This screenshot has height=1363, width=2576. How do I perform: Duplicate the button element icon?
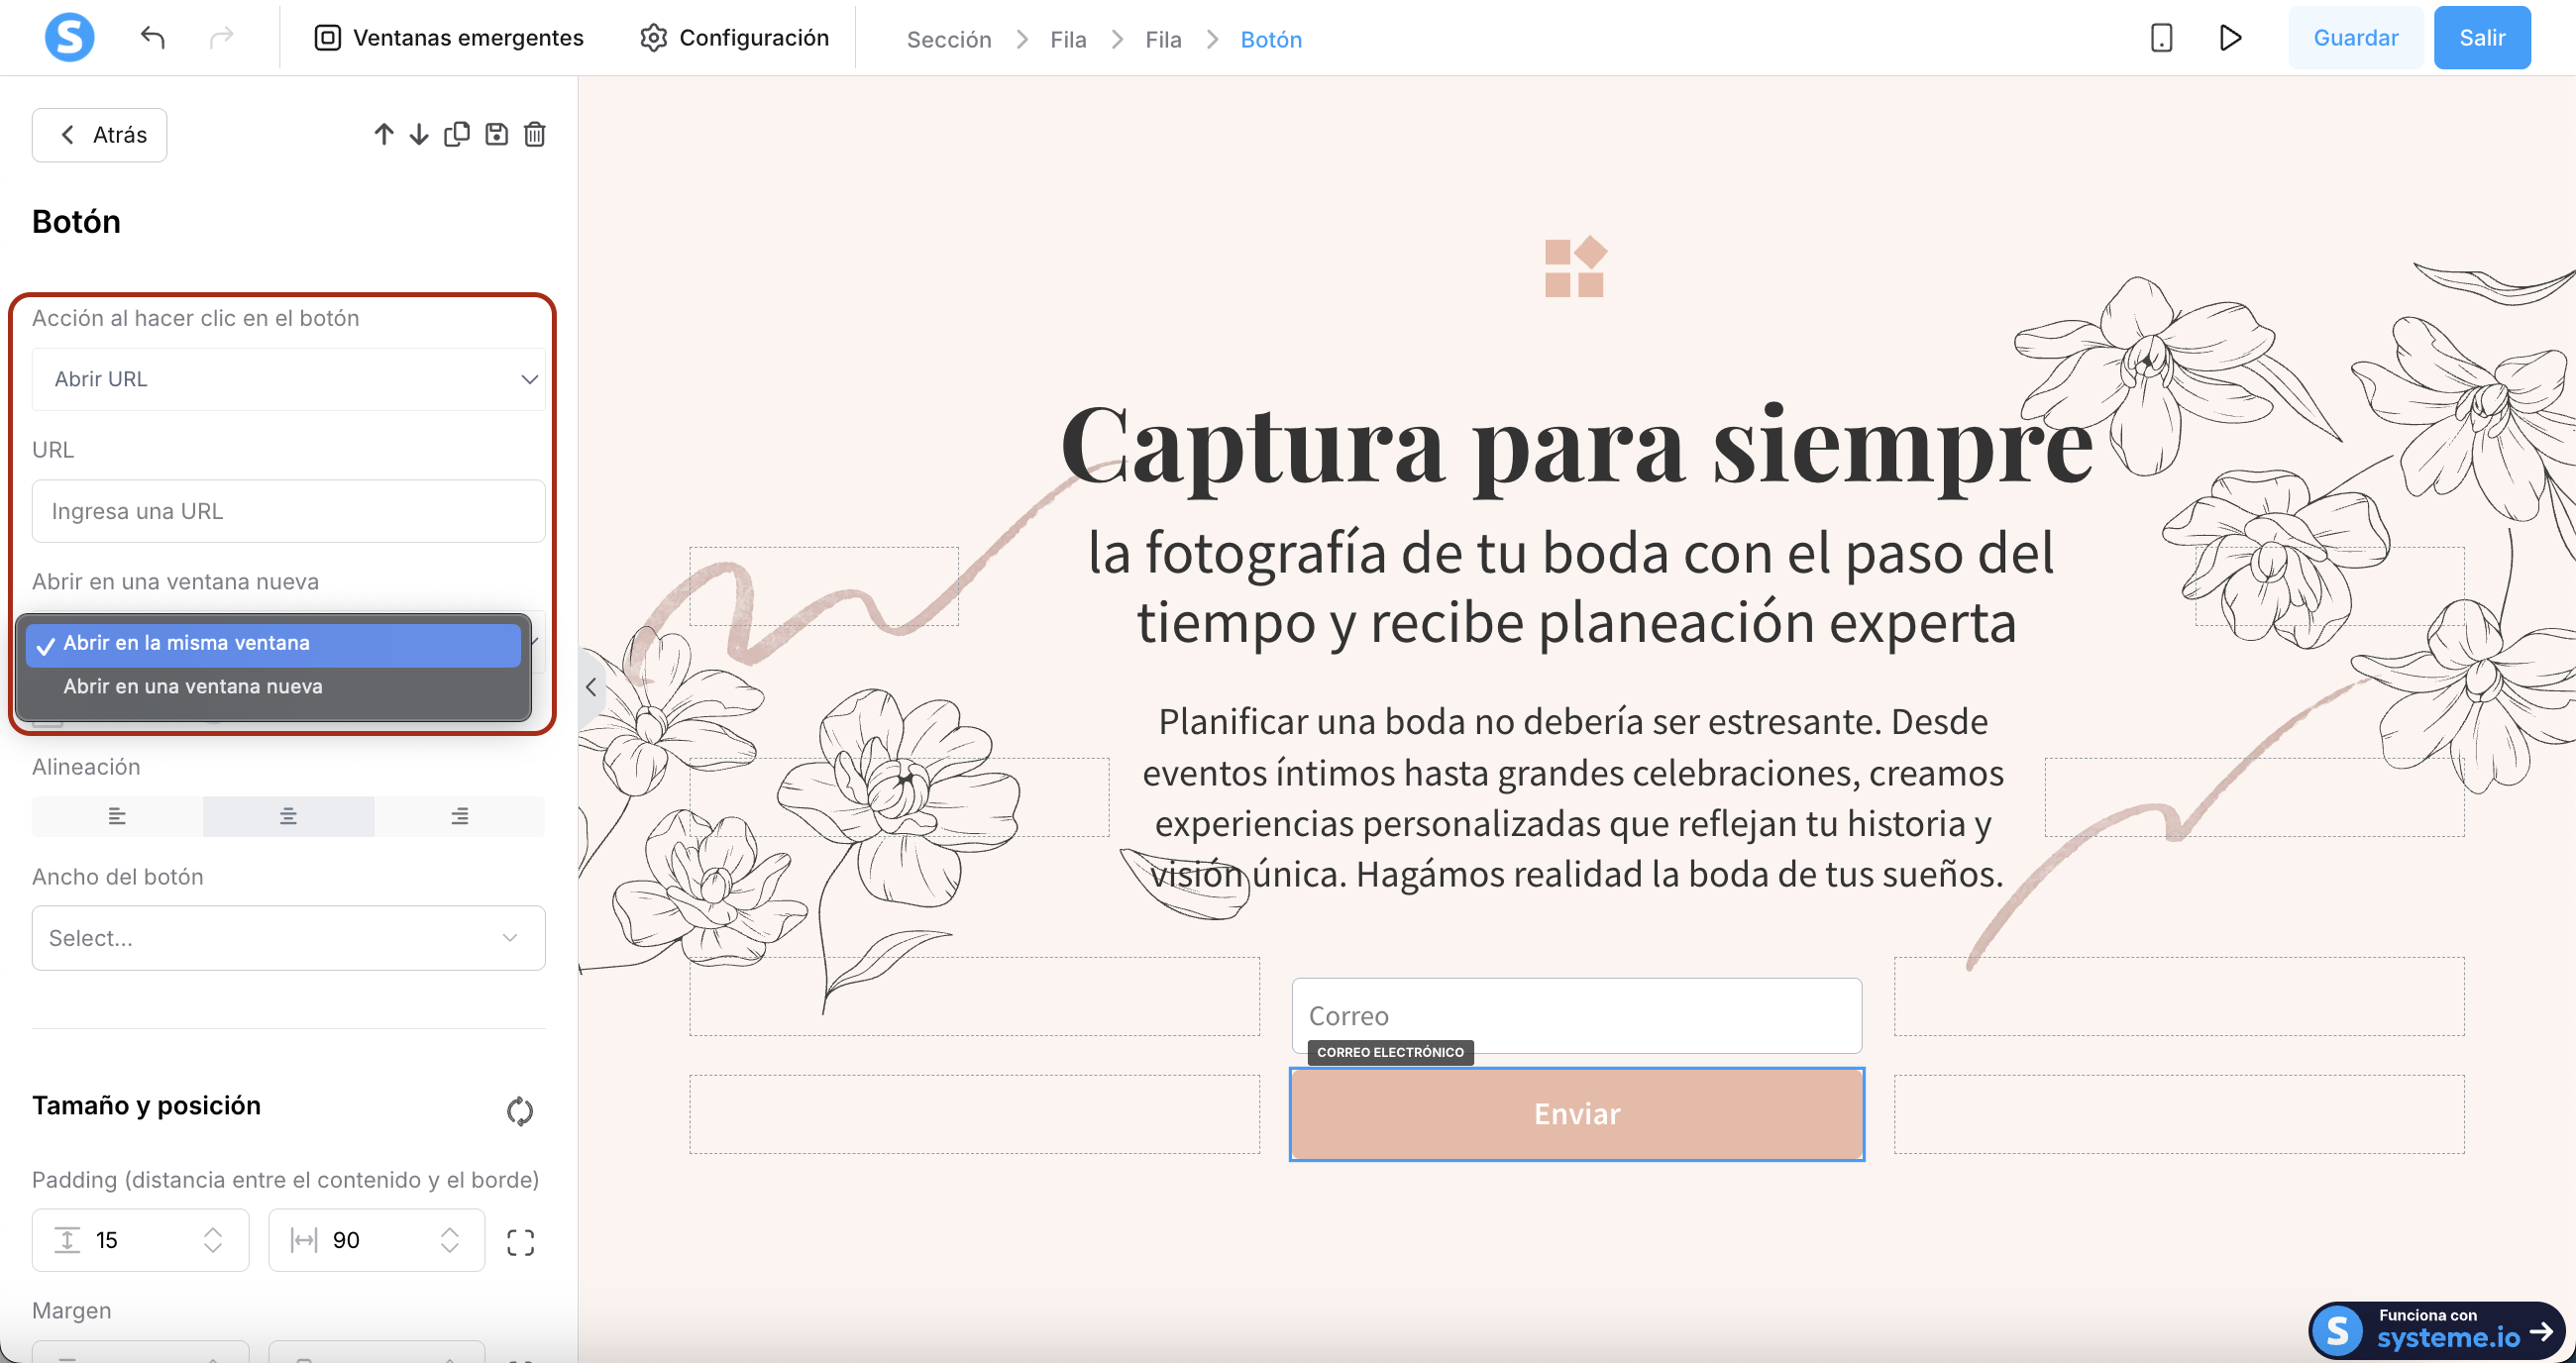(457, 134)
